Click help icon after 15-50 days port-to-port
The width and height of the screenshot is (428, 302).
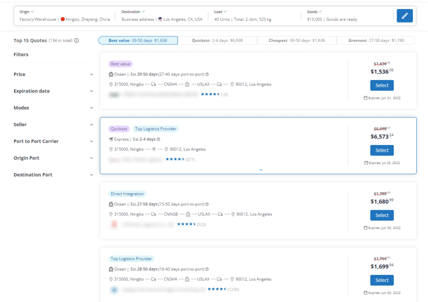[x=207, y=204]
